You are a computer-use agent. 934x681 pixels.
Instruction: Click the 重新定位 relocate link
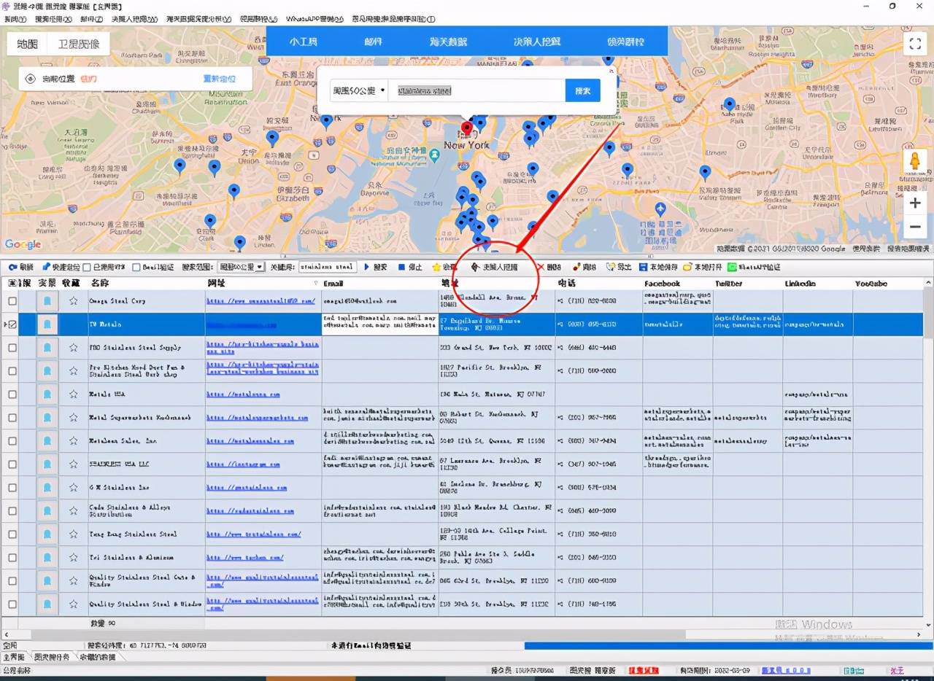click(x=219, y=79)
